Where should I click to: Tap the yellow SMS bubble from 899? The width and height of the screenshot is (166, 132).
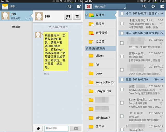56,51
